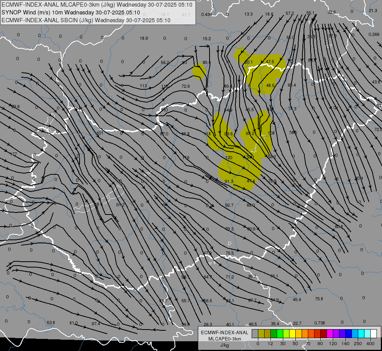Viewport: 382px width, 351px height.
Task: Click the 21.3 value on the map
Action: [373, 11]
